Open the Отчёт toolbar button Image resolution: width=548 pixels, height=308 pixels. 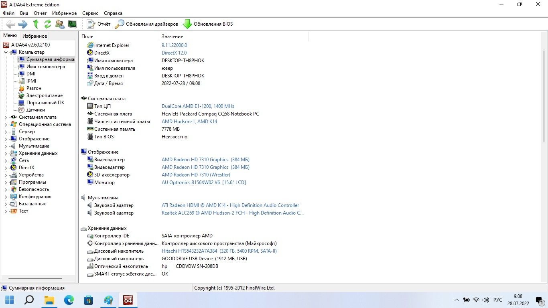point(99,24)
